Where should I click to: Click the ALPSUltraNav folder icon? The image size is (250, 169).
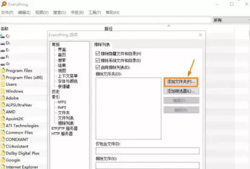tap(3, 105)
